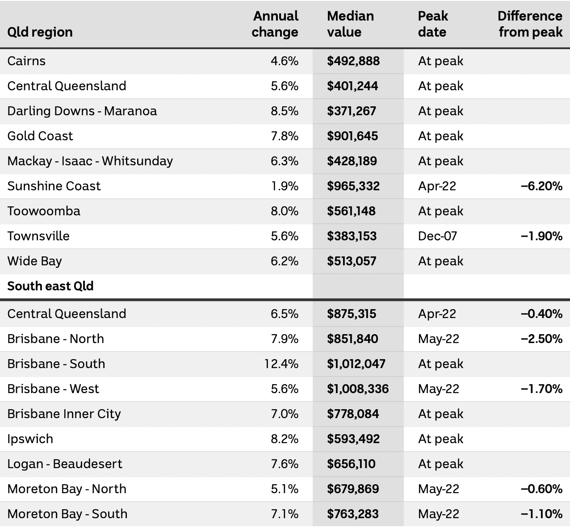This screenshot has height=528, width=570.
Task: Click Logan - Beaudesert median $656,110
Action: (351, 464)
